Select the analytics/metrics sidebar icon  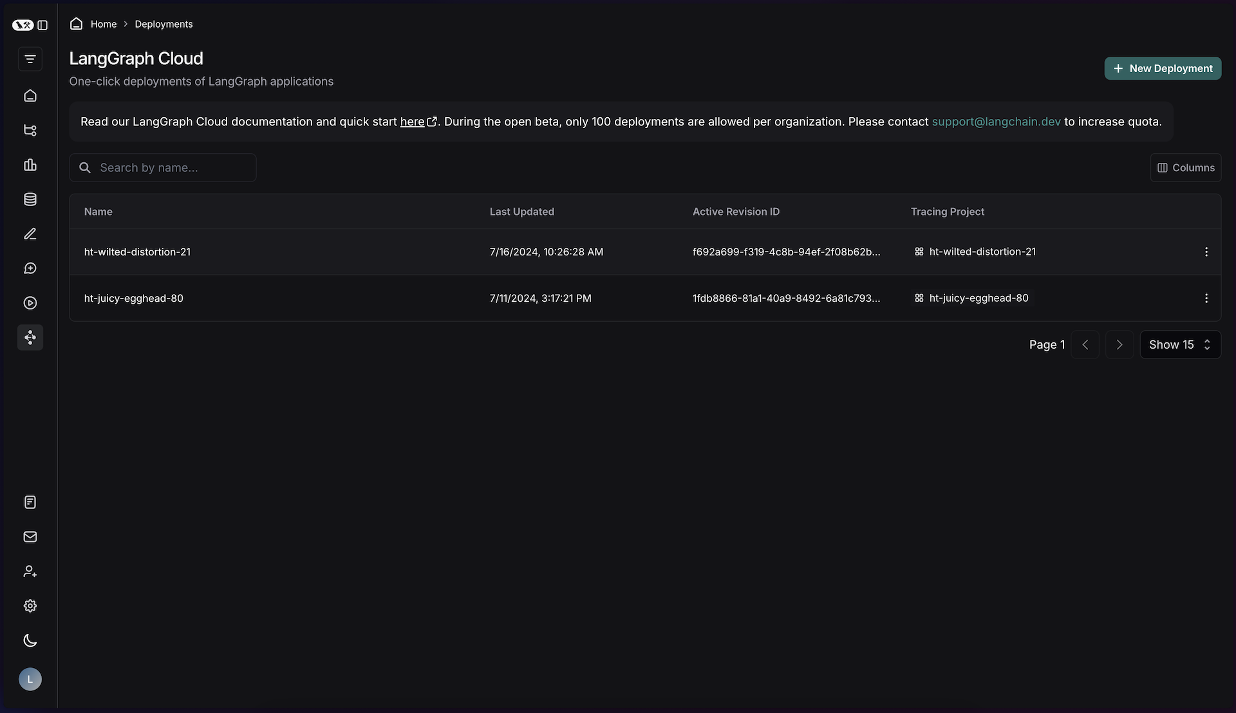click(30, 165)
